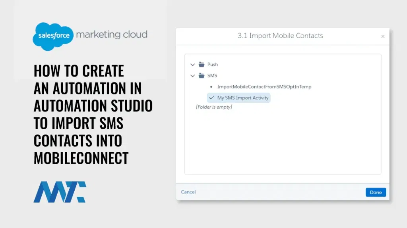Click the MT logo
407x228 pixels.
coord(60,192)
